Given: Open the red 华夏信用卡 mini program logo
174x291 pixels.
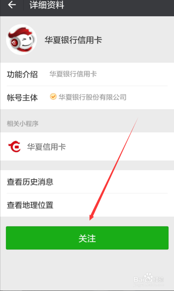Looking at the screenshot, I should (15, 147).
